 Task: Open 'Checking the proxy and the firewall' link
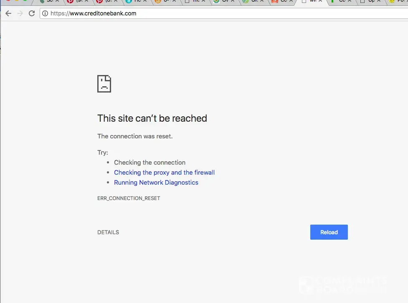click(164, 173)
